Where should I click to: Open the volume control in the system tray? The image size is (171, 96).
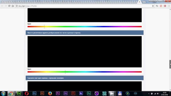[x=158, y=94]
